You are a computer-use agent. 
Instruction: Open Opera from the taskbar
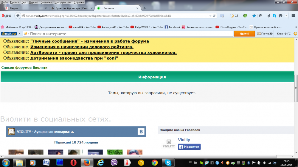pyautogui.click(x=73, y=163)
